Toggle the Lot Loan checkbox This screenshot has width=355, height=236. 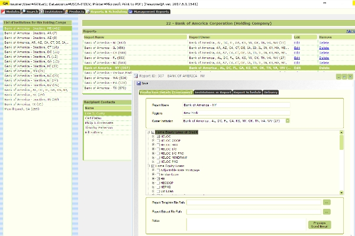(x=158, y=191)
